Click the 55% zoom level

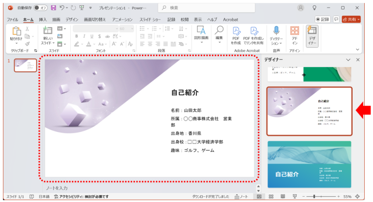(347, 196)
